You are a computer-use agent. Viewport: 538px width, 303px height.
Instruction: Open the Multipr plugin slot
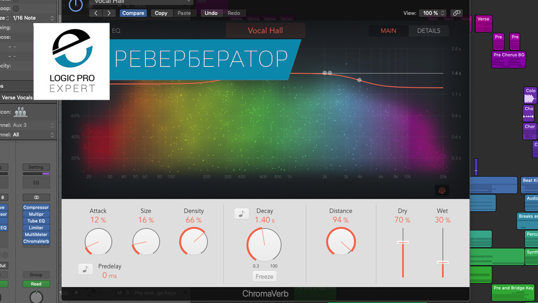coord(36,214)
